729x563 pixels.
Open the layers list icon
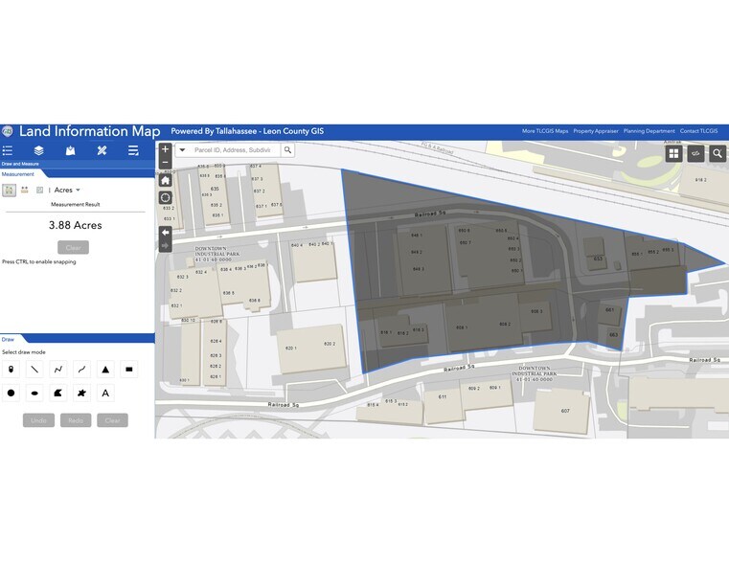pos(38,150)
